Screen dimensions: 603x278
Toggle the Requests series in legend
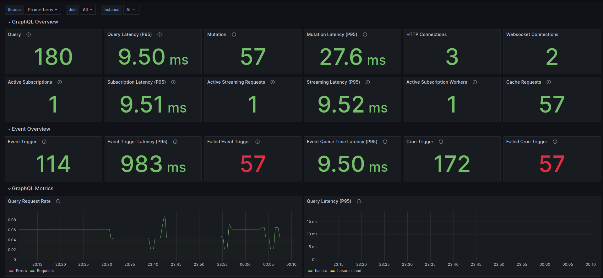click(x=42, y=271)
